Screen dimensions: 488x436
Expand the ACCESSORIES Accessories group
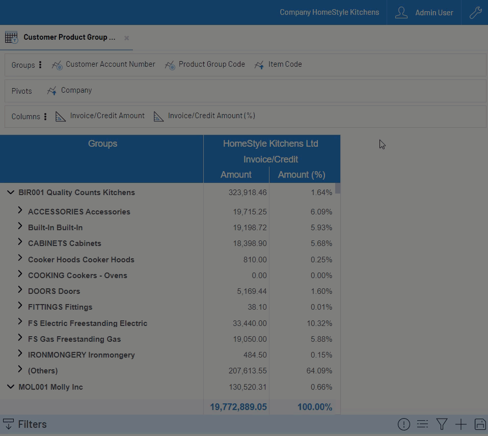pyautogui.click(x=20, y=210)
